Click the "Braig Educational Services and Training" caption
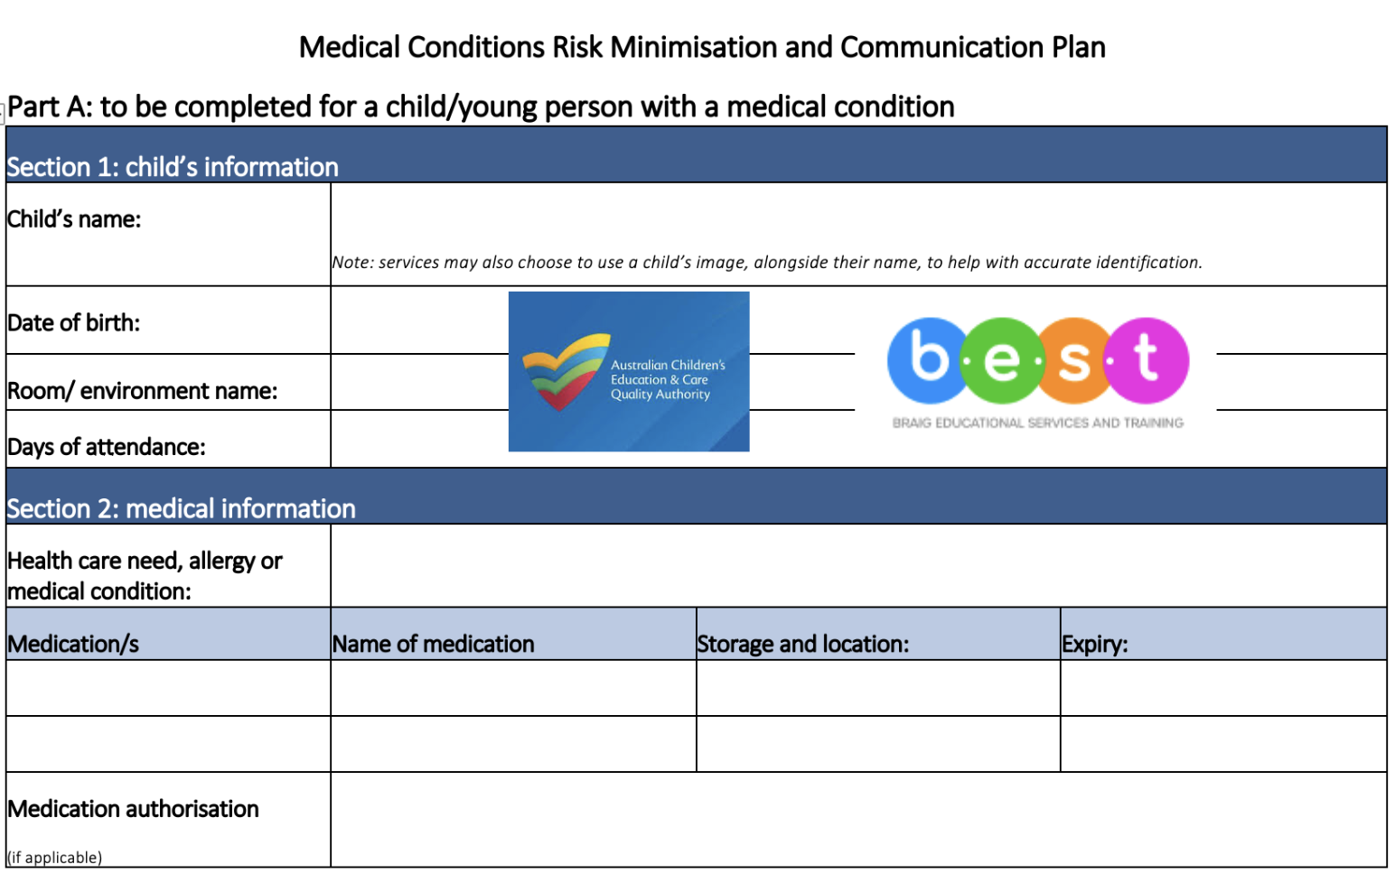The width and height of the screenshot is (1395, 892). (x=1037, y=423)
